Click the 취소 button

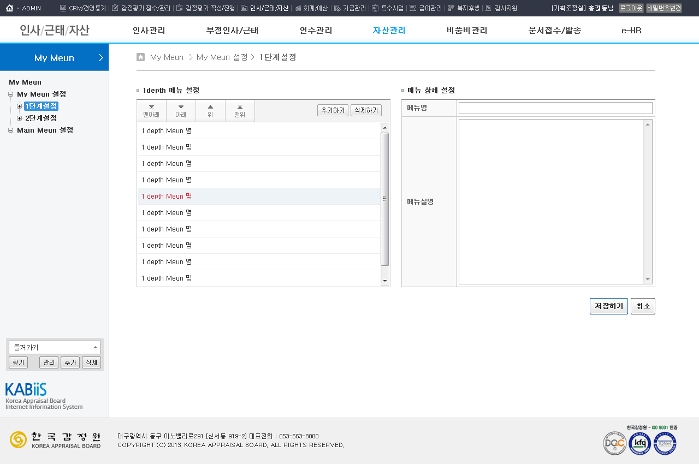click(x=643, y=306)
